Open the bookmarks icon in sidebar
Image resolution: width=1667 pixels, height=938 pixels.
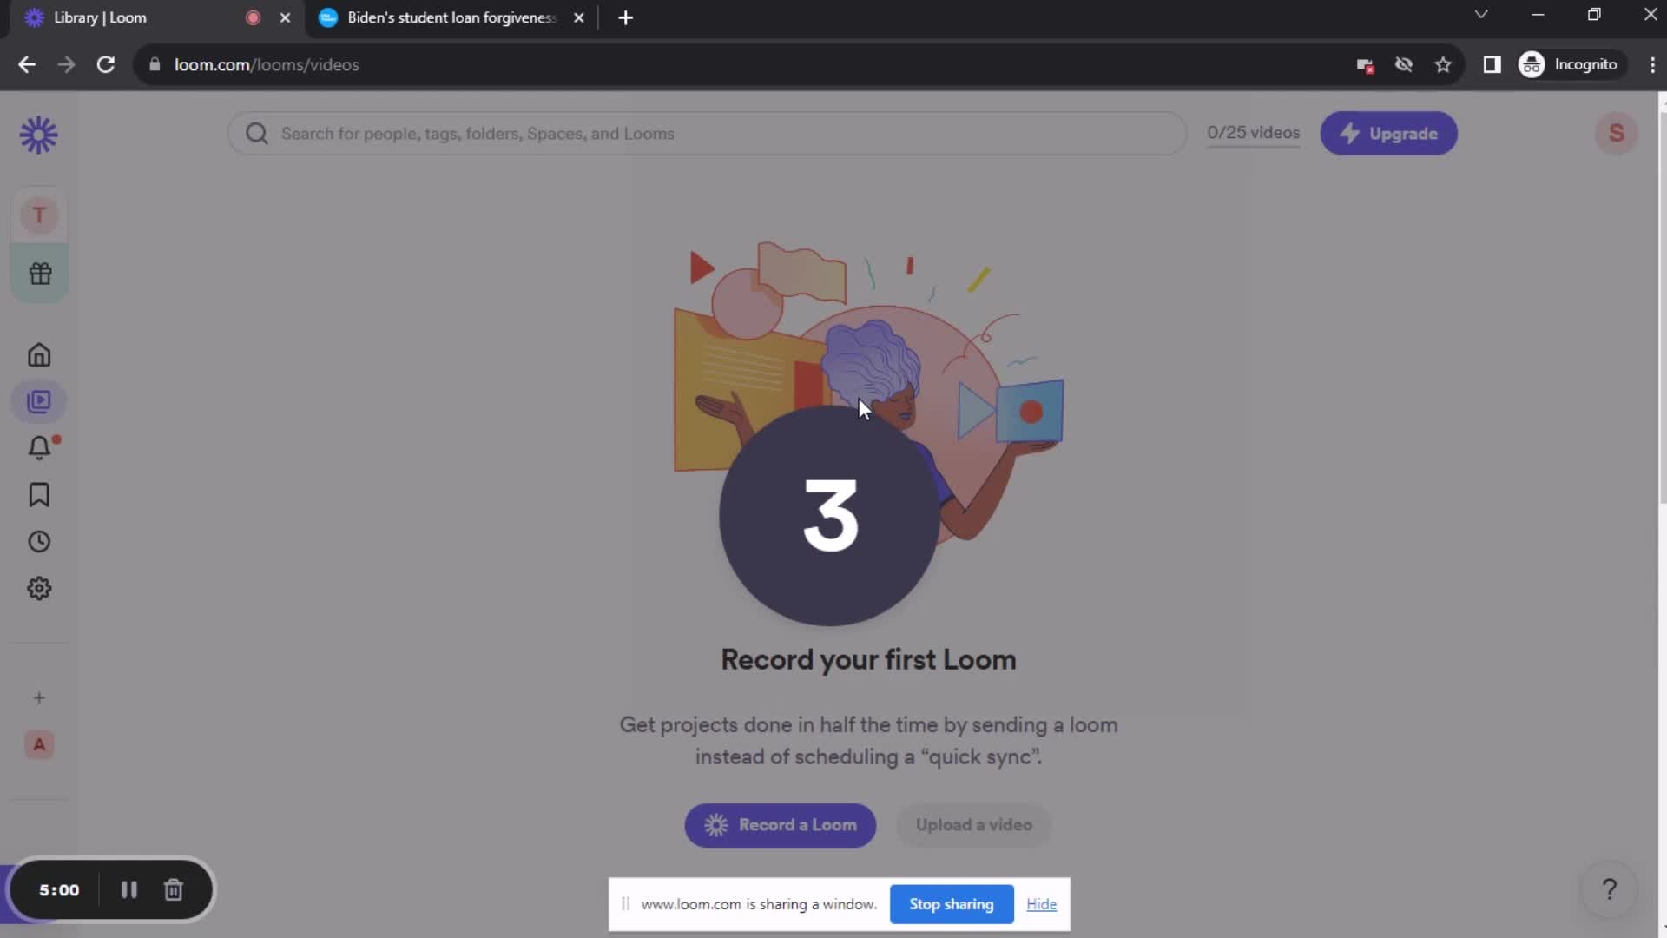click(x=39, y=493)
